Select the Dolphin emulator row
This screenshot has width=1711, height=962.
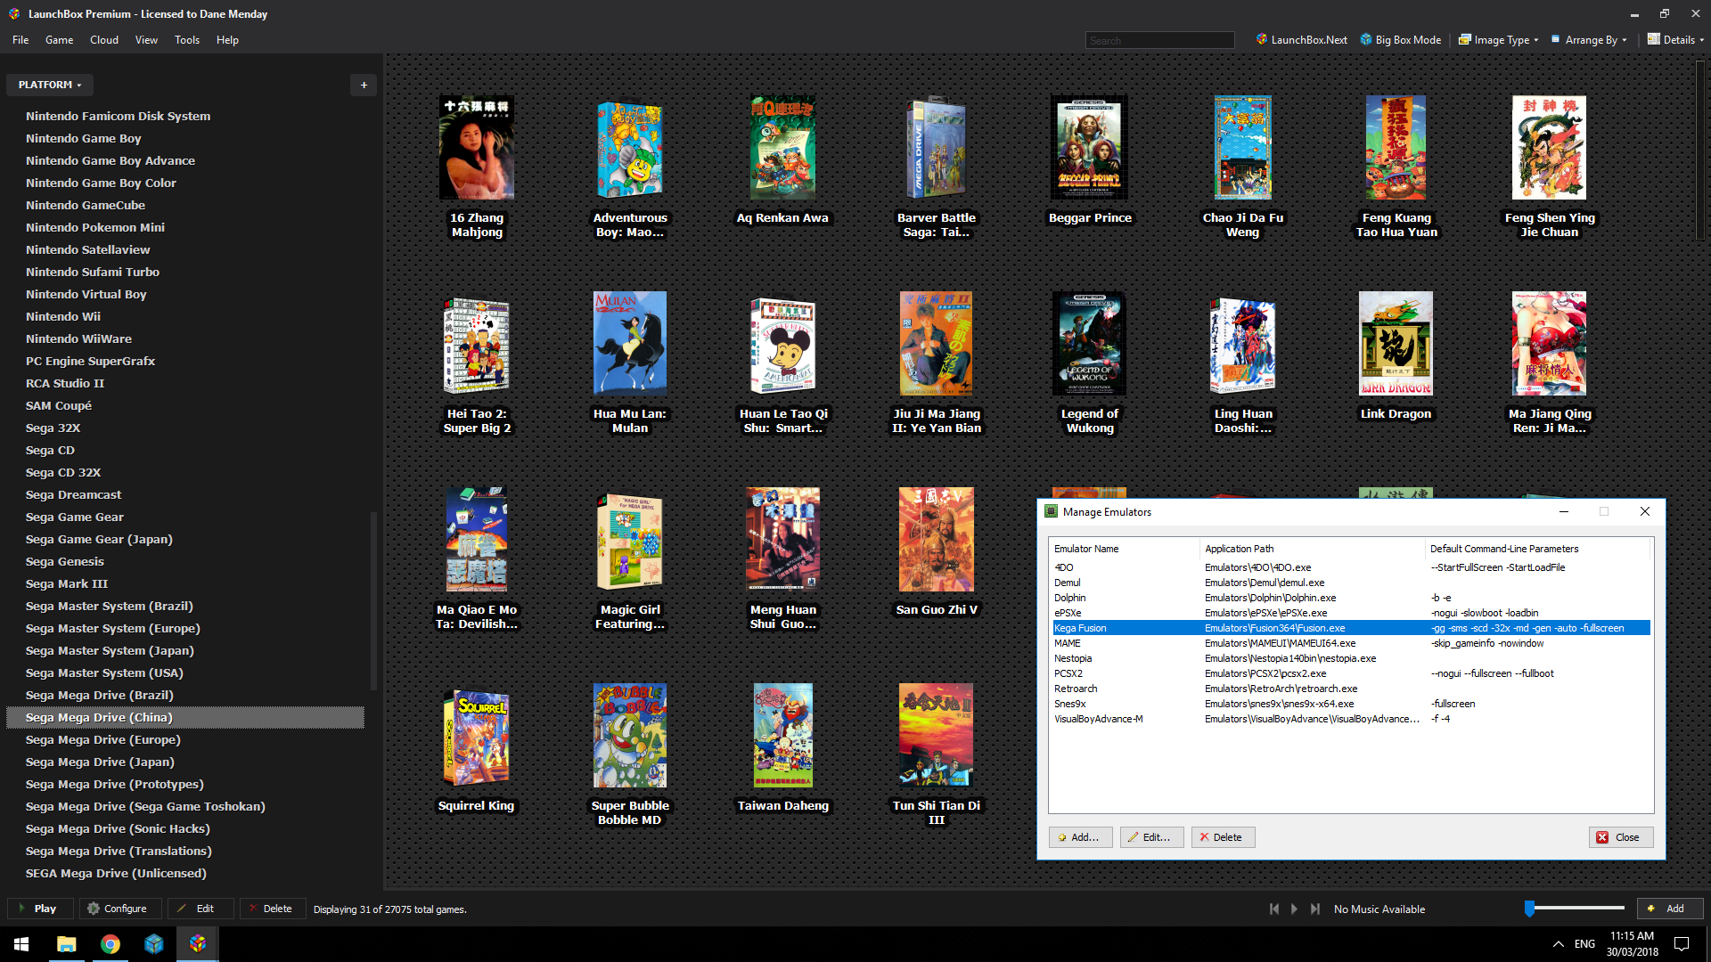tap(1351, 598)
